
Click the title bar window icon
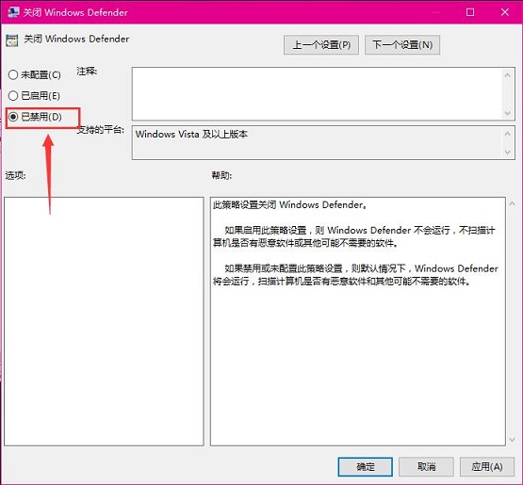coord(13,12)
